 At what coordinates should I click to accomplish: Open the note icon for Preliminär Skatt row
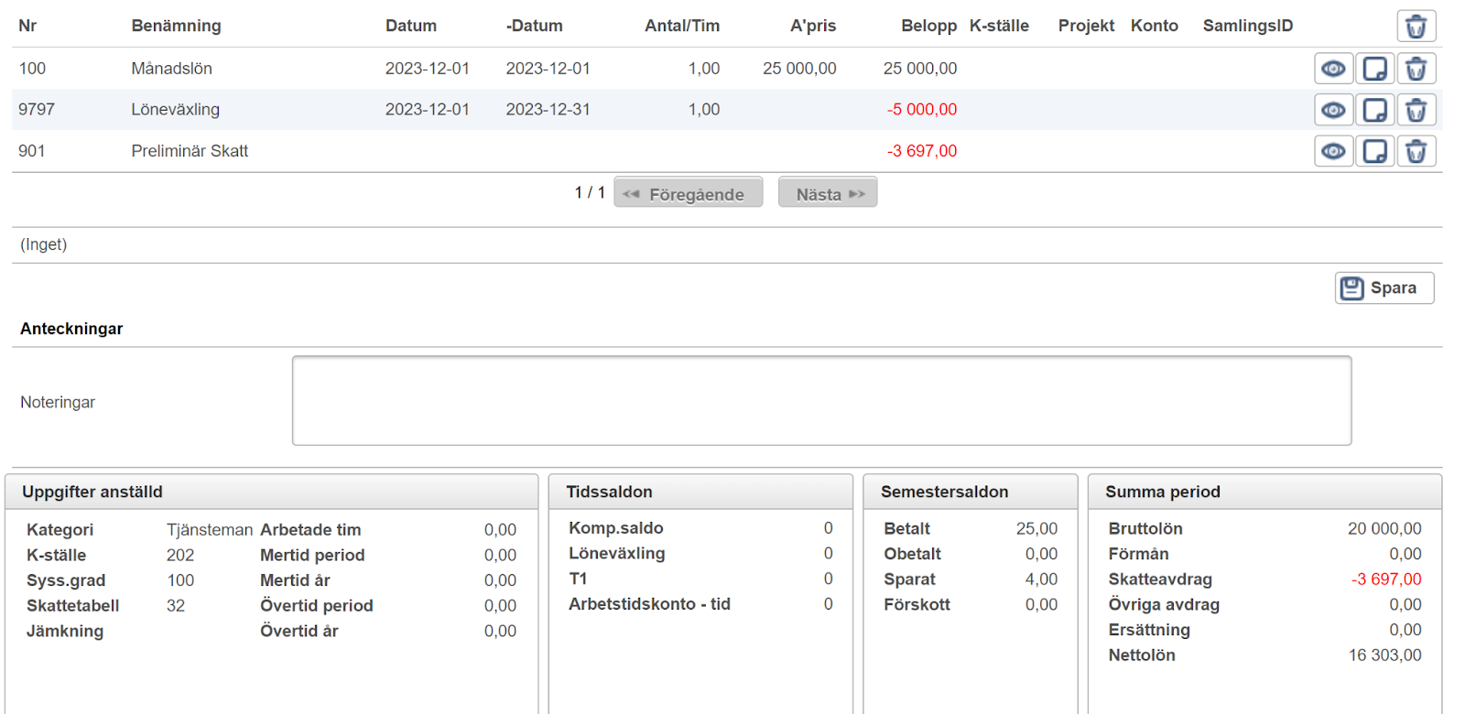pyautogui.click(x=1374, y=151)
